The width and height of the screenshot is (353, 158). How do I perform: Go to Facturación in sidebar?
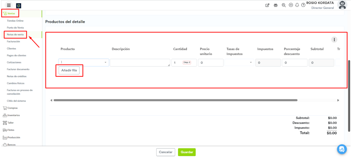[13, 42]
